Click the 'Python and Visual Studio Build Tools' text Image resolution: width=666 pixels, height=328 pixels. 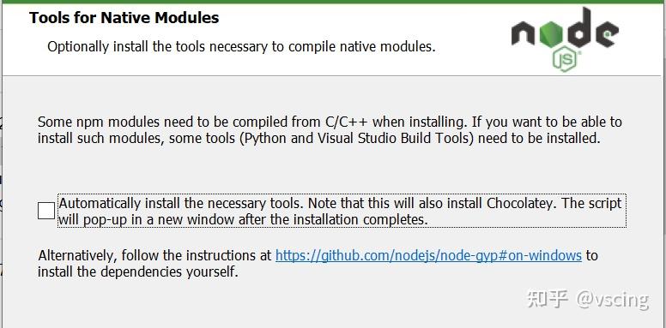pos(356,139)
